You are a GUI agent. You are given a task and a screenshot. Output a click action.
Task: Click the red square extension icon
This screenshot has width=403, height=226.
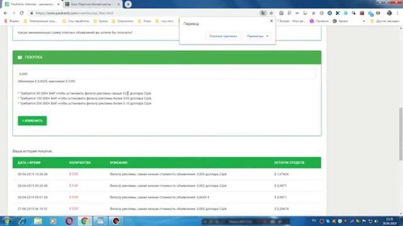[362, 13]
